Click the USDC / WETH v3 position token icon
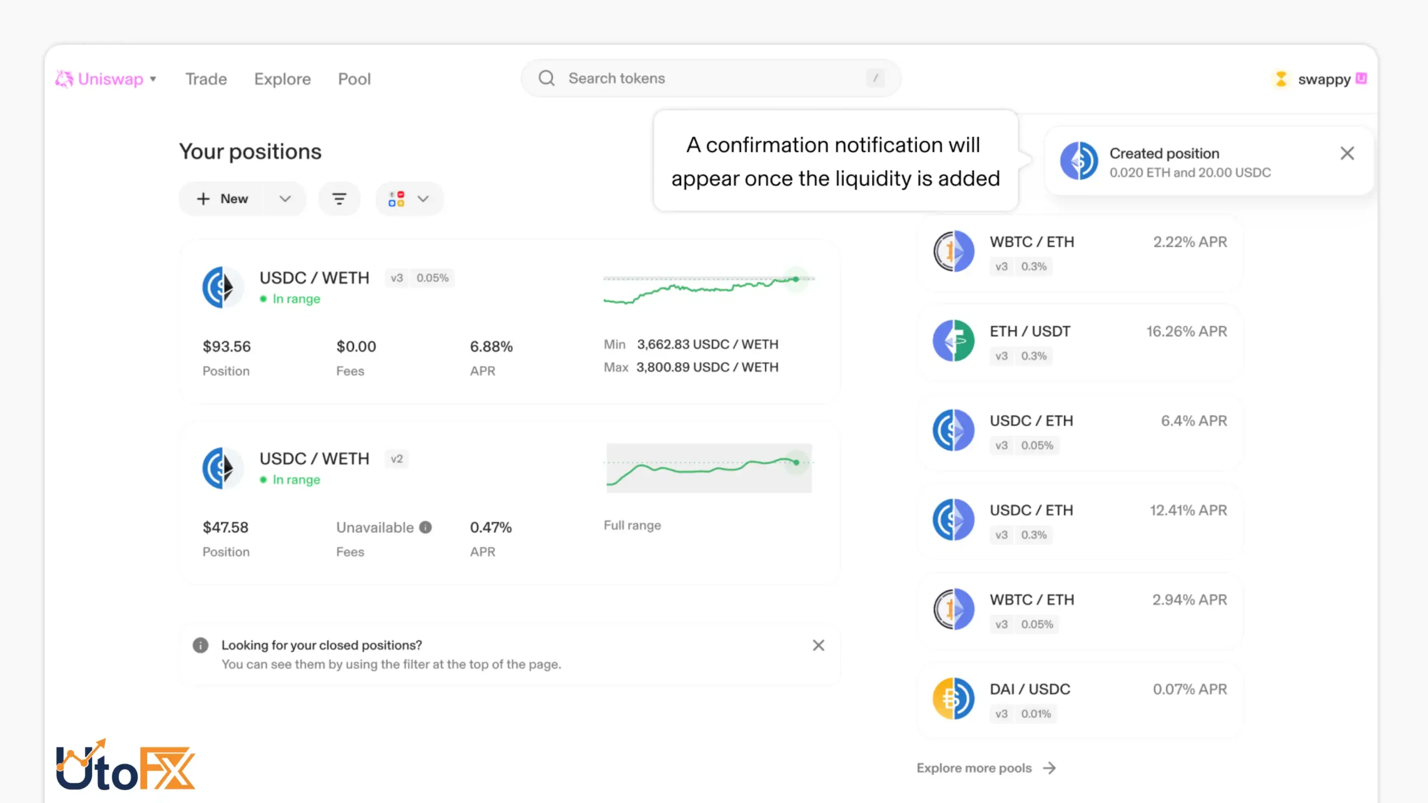Image resolution: width=1428 pixels, height=803 pixels. point(223,287)
